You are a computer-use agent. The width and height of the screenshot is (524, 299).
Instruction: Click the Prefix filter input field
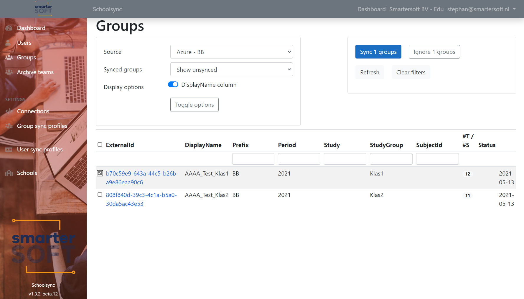pyautogui.click(x=253, y=159)
